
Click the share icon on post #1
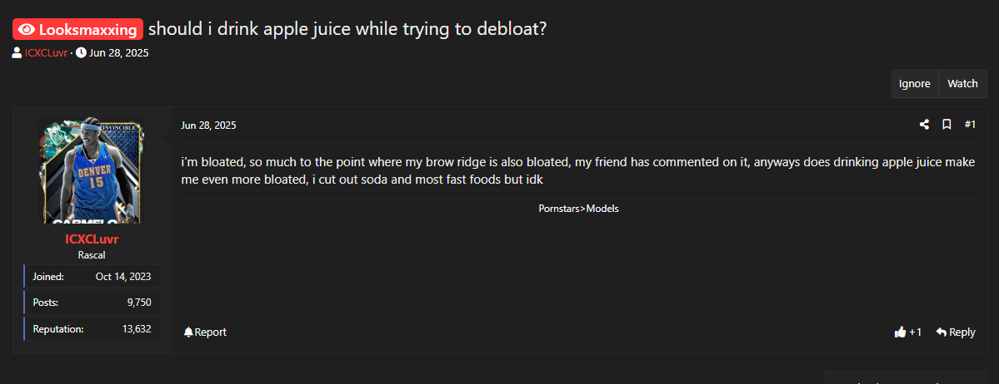coord(924,125)
